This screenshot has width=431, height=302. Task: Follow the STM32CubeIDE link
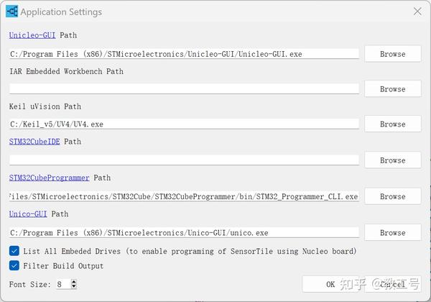coord(34,142)
